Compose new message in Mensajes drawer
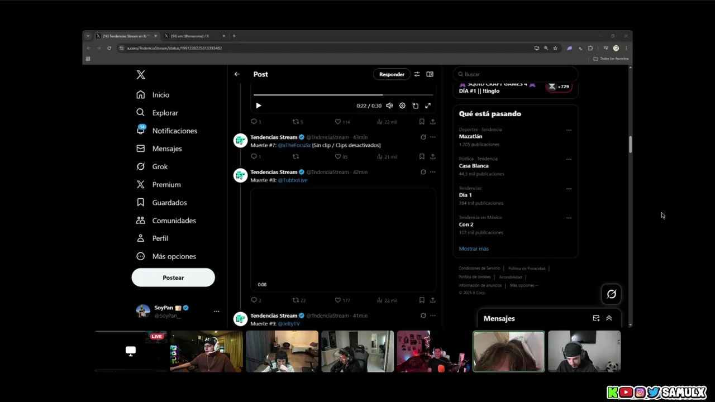The width and height of the screenshot is (715, 402). [596, 318]
